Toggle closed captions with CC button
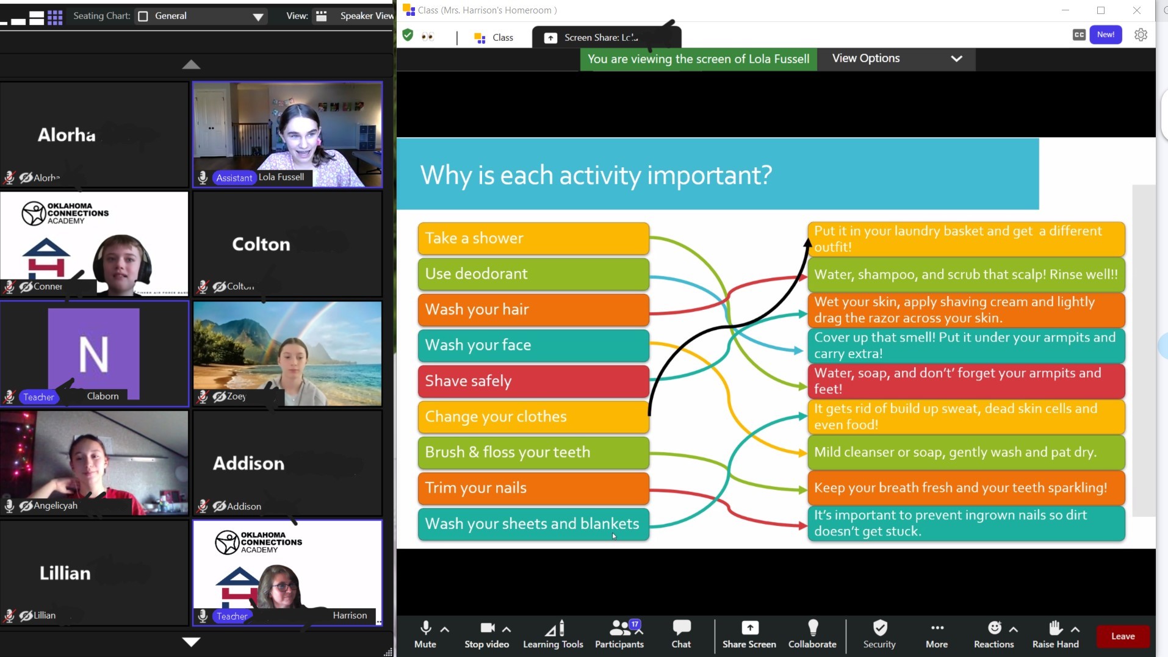This screenshot has width=1168, height=657. [1078, 35]
